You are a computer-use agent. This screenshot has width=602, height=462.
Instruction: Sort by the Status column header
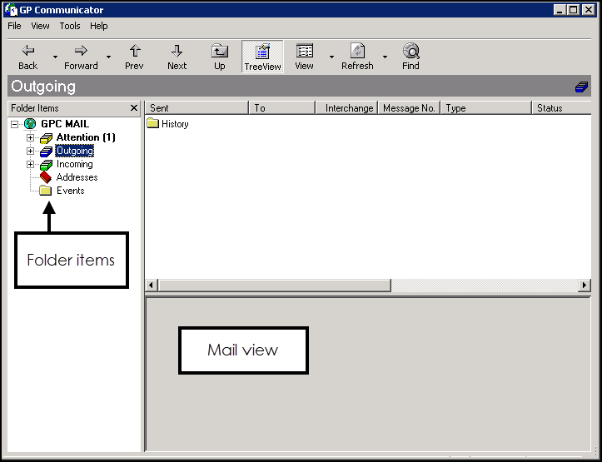(561, 108)
